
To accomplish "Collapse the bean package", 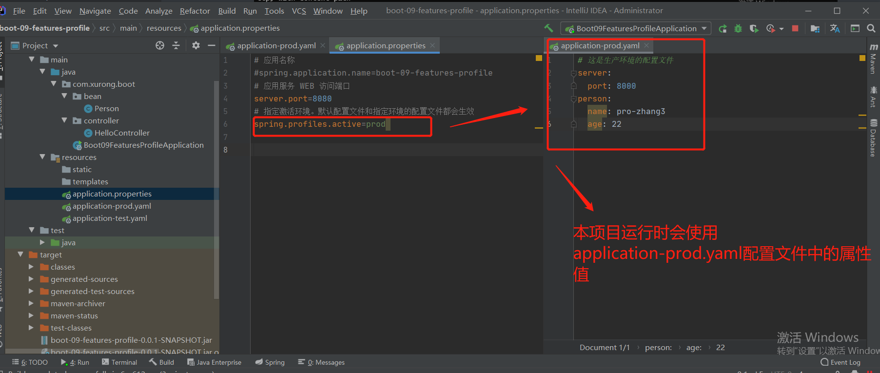I will tap(64, 96).
